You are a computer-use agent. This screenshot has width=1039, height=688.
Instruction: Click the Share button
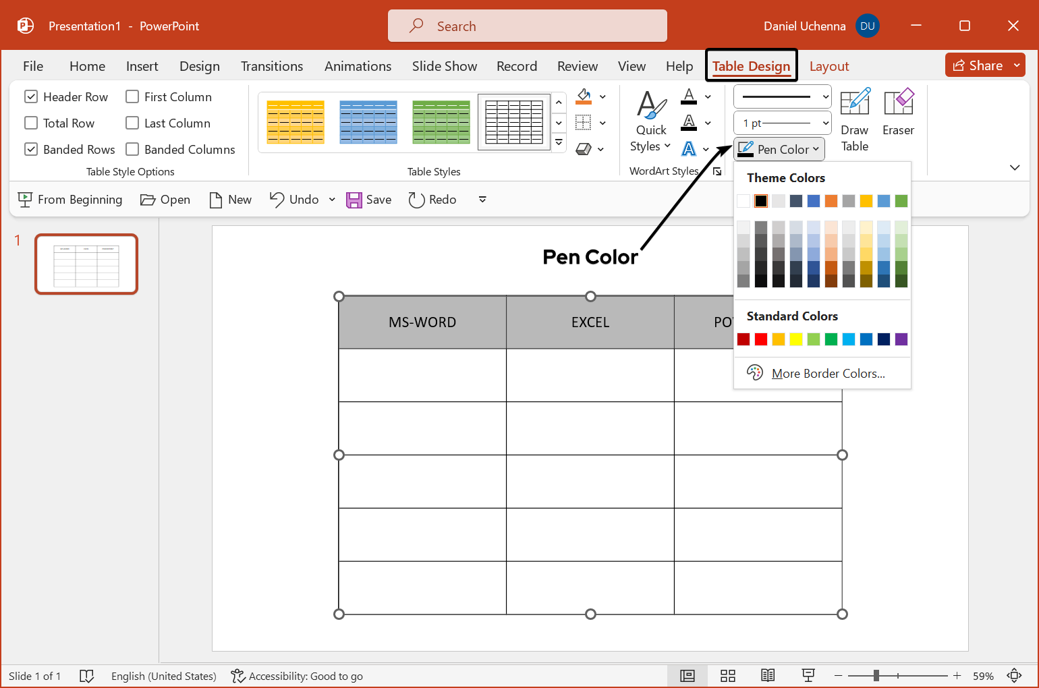coord(985,65)
